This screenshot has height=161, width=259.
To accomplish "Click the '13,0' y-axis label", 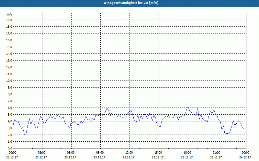I will pos(9,61).
